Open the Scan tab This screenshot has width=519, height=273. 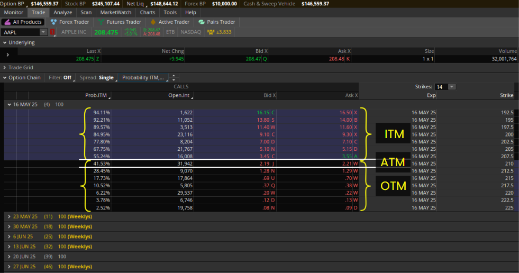[86, 13]
